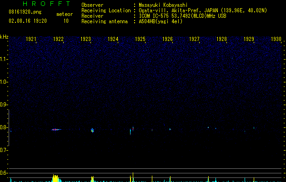Click the 1930 time axis marker
This screenshot has width=286, height=182.
tap(276, 39)
